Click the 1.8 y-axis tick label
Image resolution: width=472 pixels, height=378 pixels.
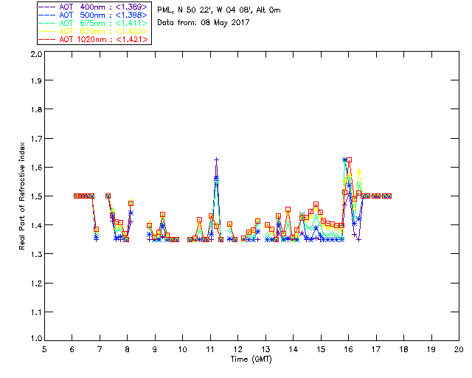tap(36, 109)
